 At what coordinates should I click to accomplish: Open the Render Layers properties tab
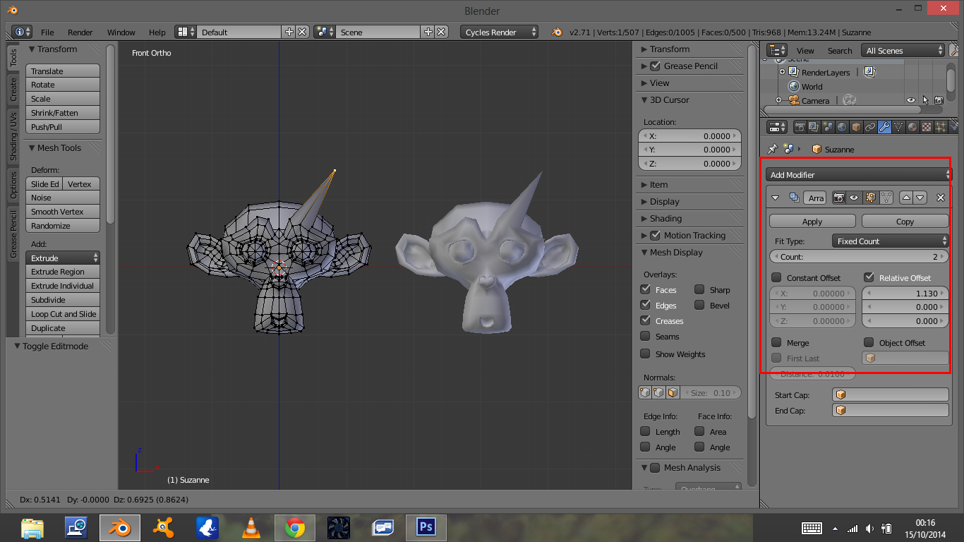pyautogui.click(x=813, y=127)
